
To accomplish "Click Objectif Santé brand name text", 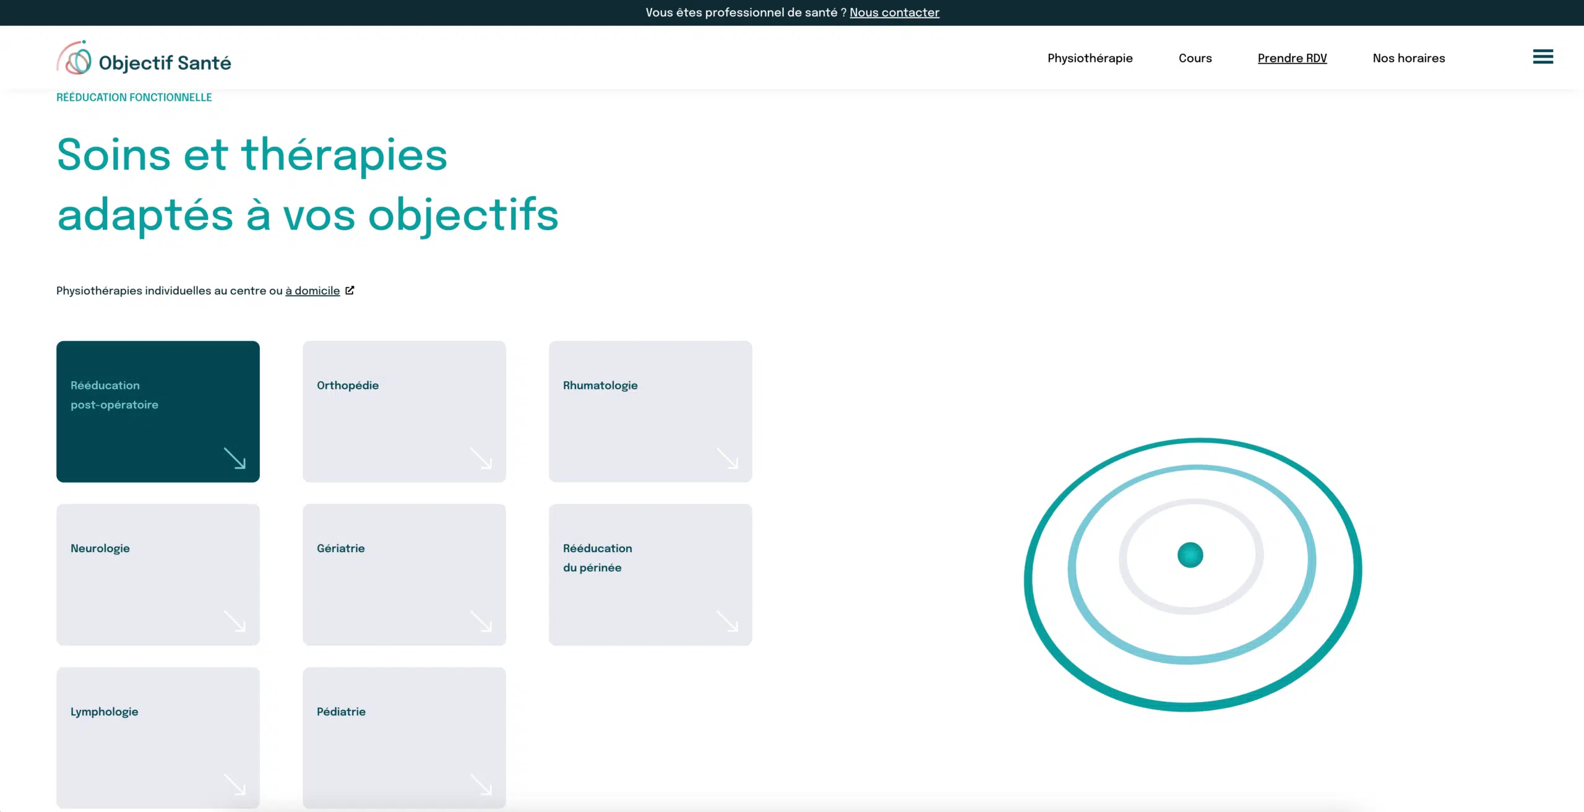I will (165, 63).
